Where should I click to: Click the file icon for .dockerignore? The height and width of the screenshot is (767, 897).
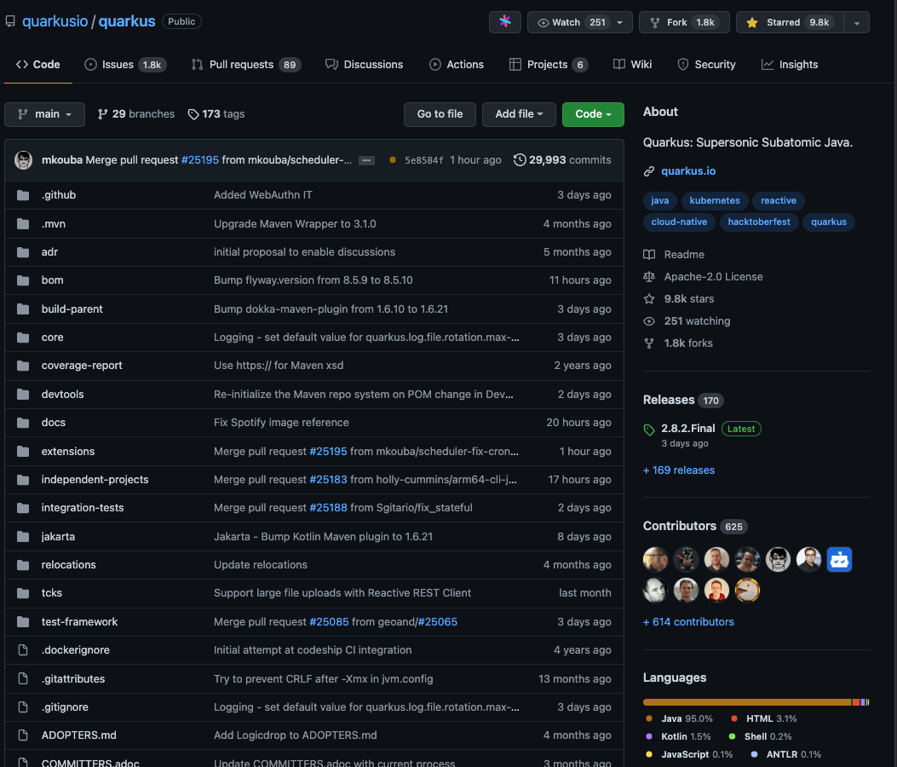tap(23, 650)
